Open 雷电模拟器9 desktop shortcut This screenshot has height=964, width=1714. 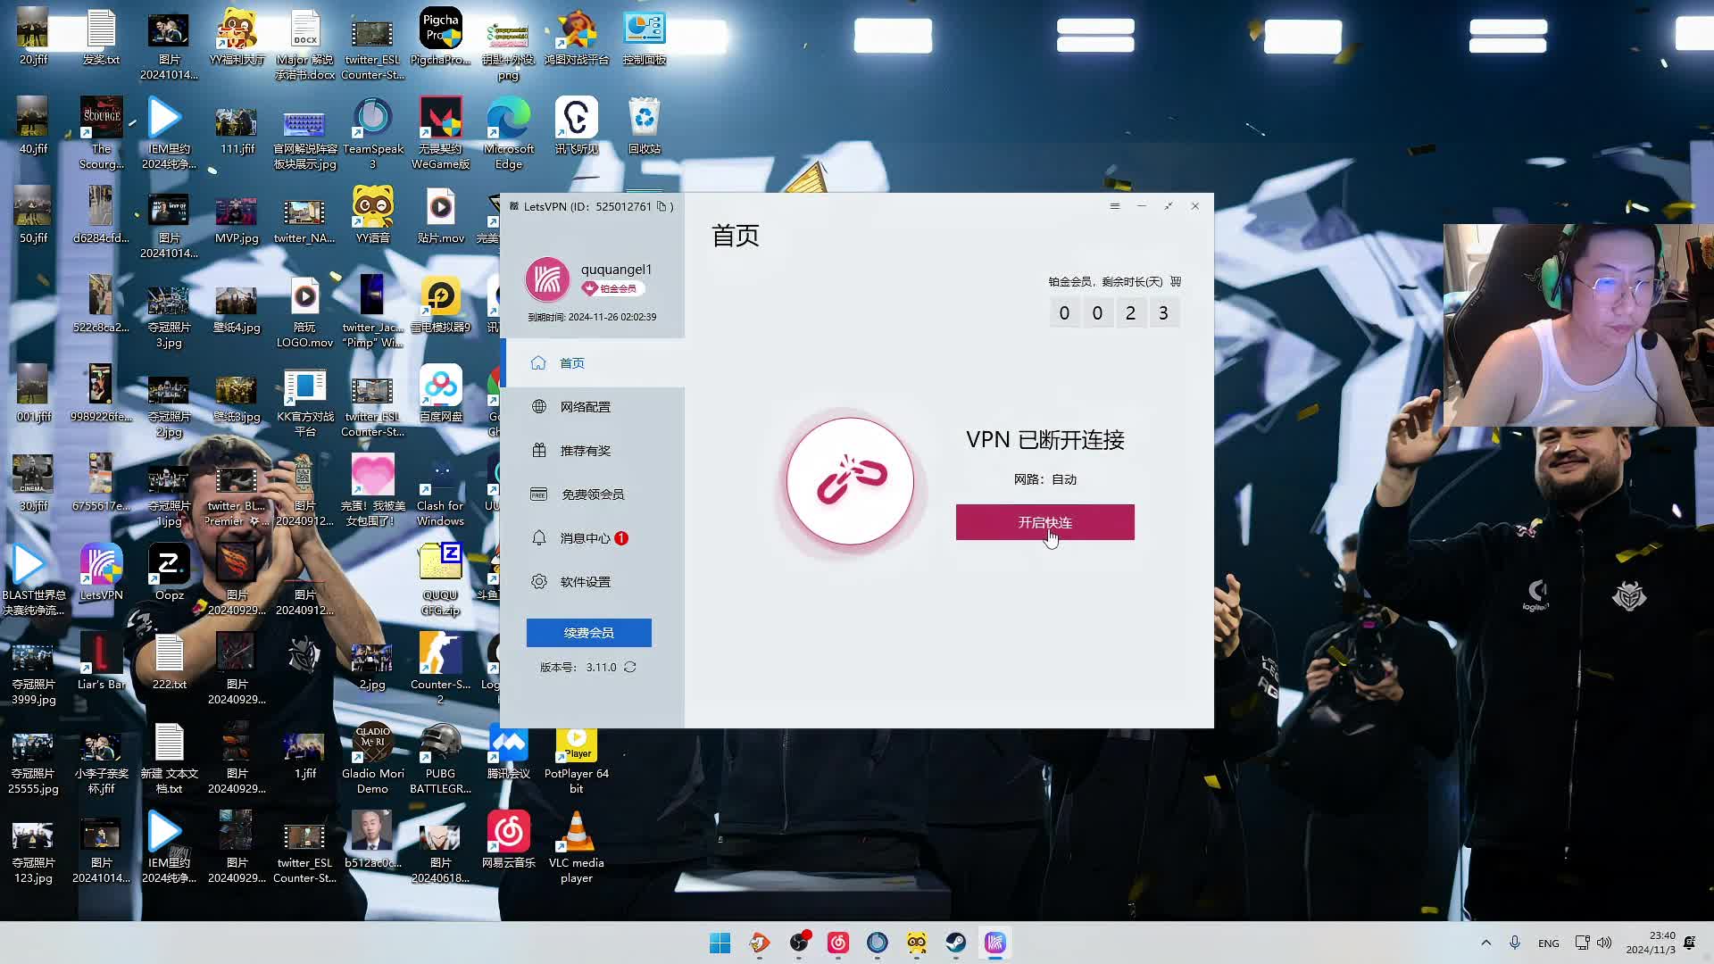(440, 305)
